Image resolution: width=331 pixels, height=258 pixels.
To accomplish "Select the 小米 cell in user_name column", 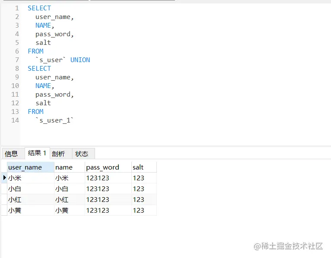I will (x=15, y=178).
